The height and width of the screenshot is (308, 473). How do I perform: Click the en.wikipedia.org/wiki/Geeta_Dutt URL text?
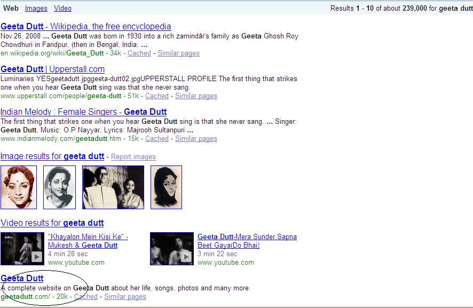pyautogui.click(x=52, y=53)
